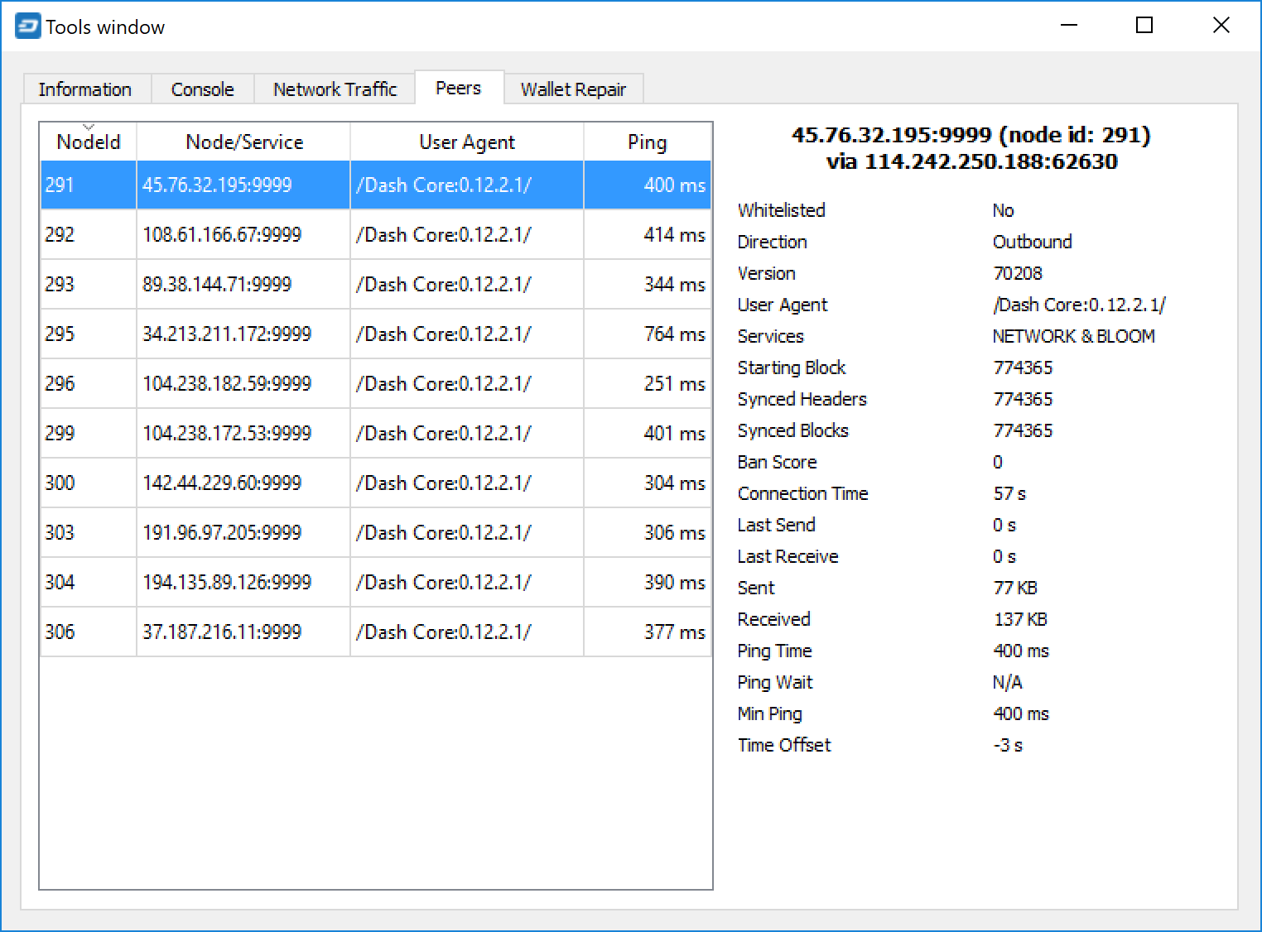Click the 390 ms ping value

click(x=675, y=582)
